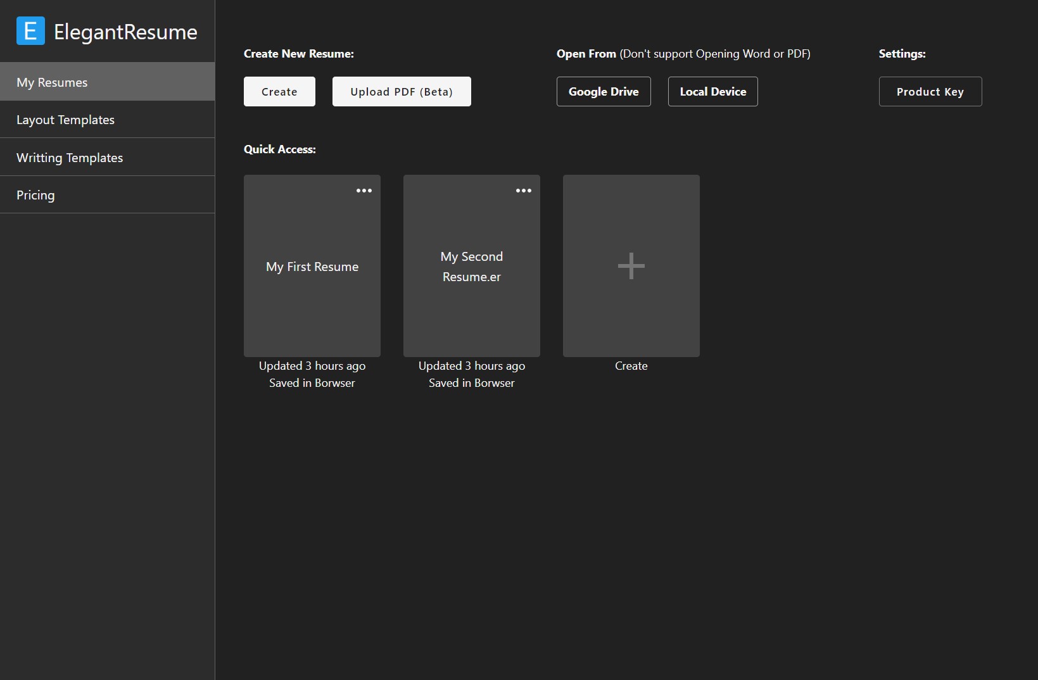The height and width of the screenshot is (680, 1038).
Task: Click Upload PDF (Beta) button
Action: tap(402, 92)
